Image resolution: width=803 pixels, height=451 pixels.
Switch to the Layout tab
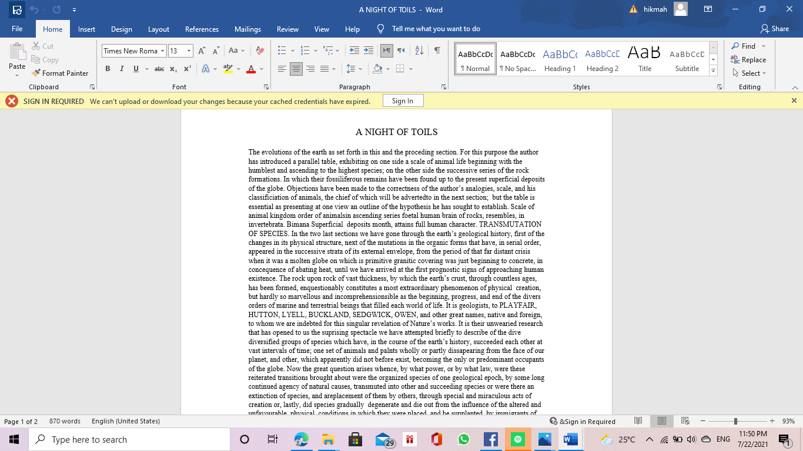point(158,29)
